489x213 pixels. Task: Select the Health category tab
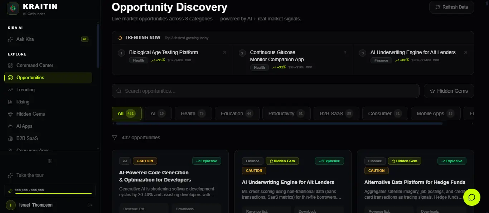193,113
